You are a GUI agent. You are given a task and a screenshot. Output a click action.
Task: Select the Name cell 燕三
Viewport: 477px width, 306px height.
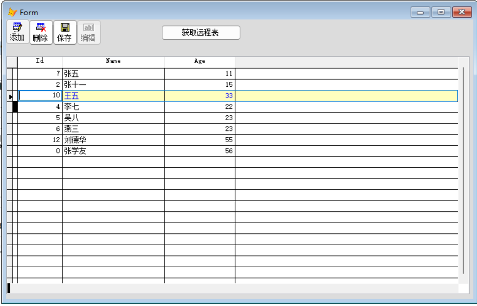(x=113, y=128)
